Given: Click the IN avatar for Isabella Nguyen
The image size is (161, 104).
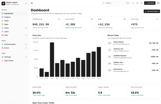Looking at the screenshot, I should click(x=109, y=57).
